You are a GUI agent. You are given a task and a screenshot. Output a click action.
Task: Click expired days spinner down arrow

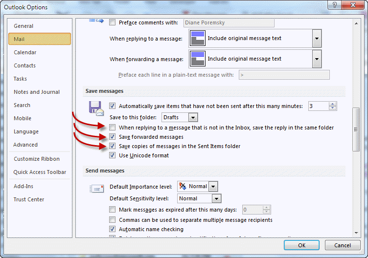266,212
